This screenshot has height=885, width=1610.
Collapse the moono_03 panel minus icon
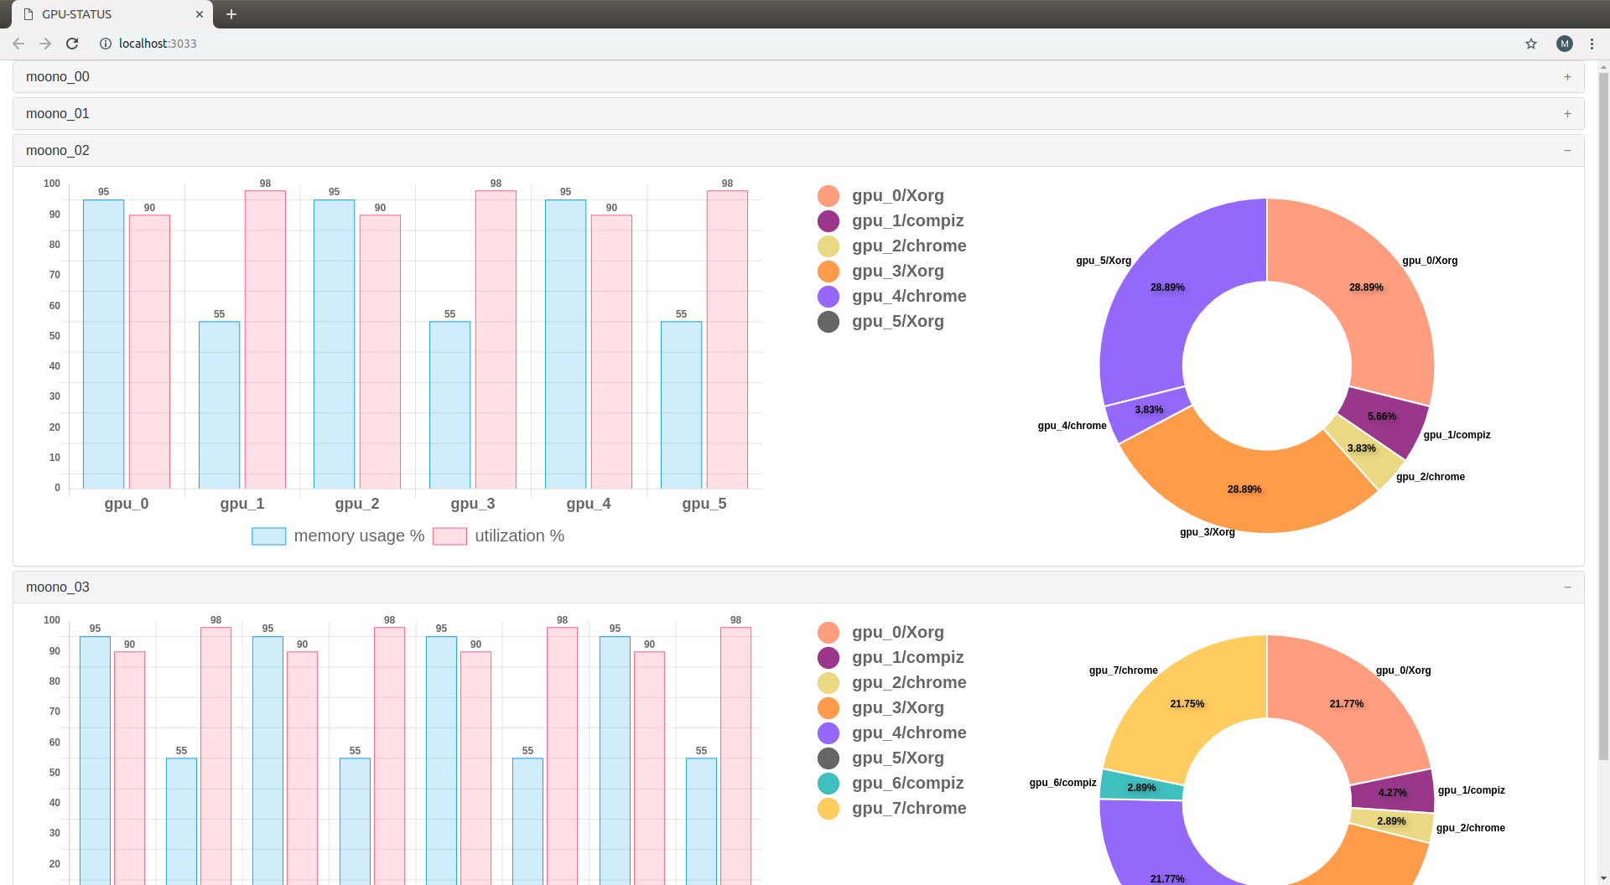coord(1567,587)
